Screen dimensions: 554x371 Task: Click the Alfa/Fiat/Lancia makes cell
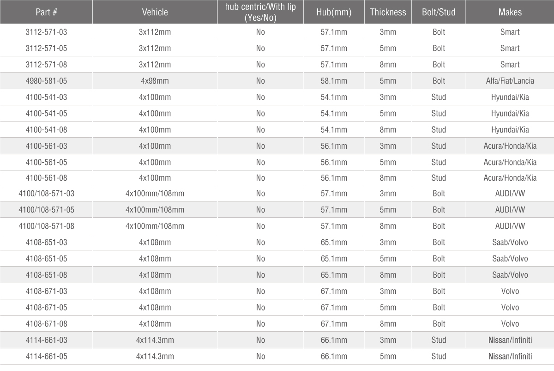(x=510, y=81)
